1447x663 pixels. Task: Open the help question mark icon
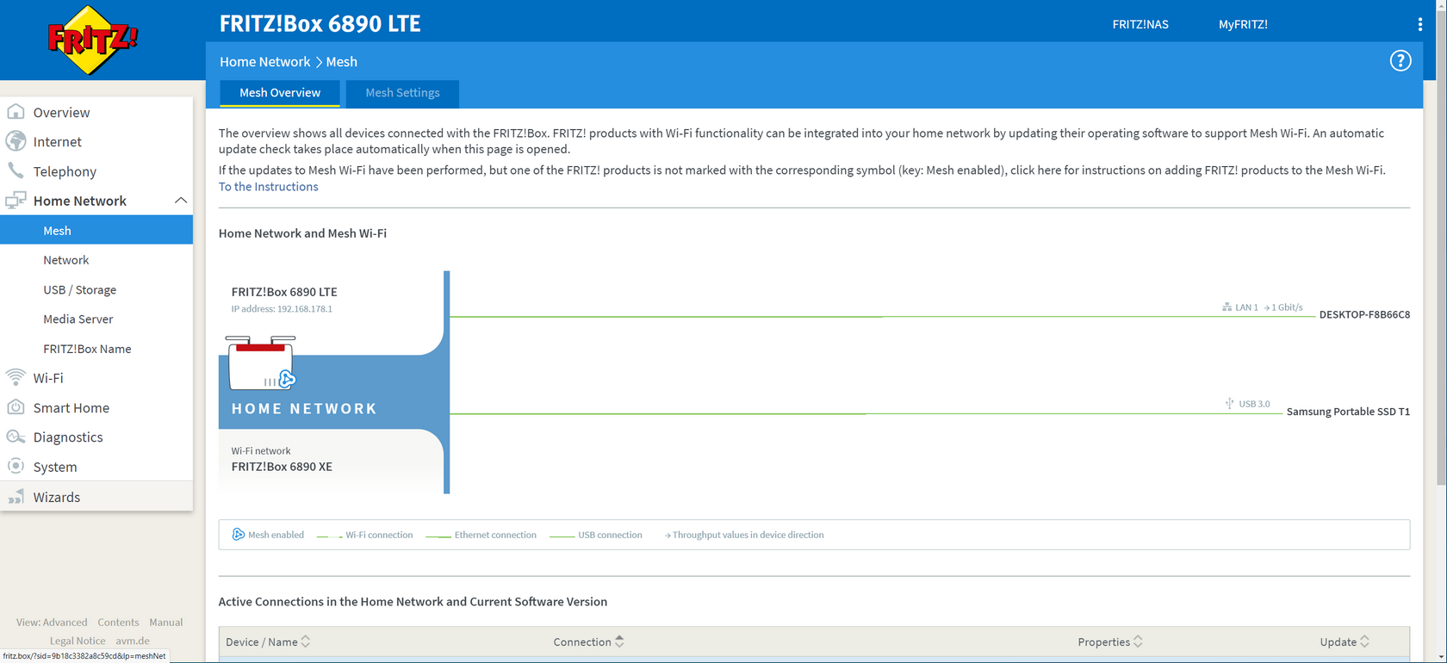(x=1400, y=61)
